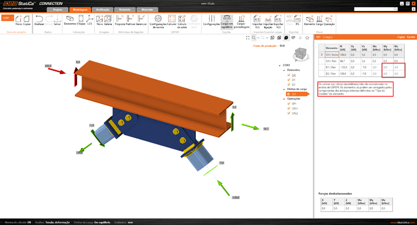Click Excluir in the LE1 panel header
This screenshot has width=417, height=225.
click(411, 37)
